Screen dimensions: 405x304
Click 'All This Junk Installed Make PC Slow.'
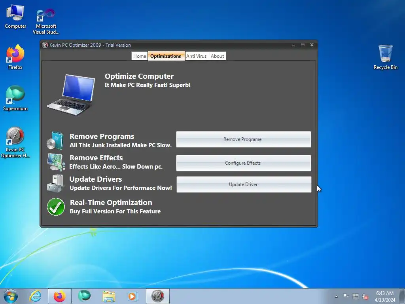click(x=121, y=145)
